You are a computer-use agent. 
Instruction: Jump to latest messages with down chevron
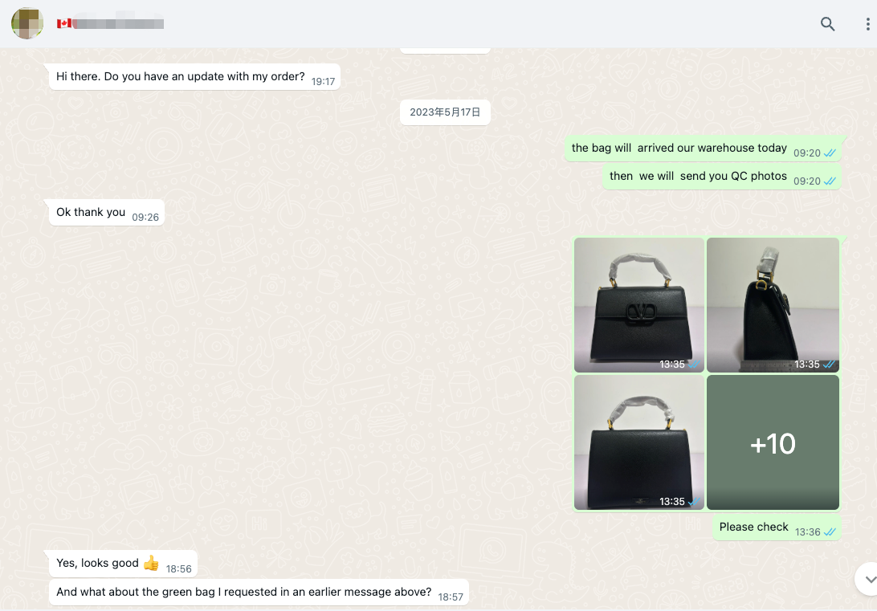(869, 579)
